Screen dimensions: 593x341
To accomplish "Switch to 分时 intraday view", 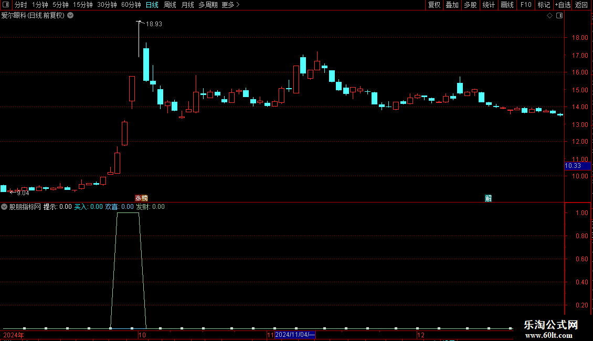I will click(x=21, y=5).
